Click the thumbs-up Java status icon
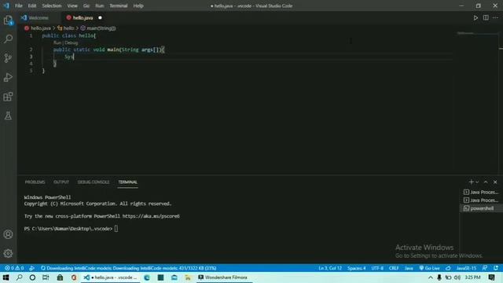503x283 pixels. click(x=449, y=268)
